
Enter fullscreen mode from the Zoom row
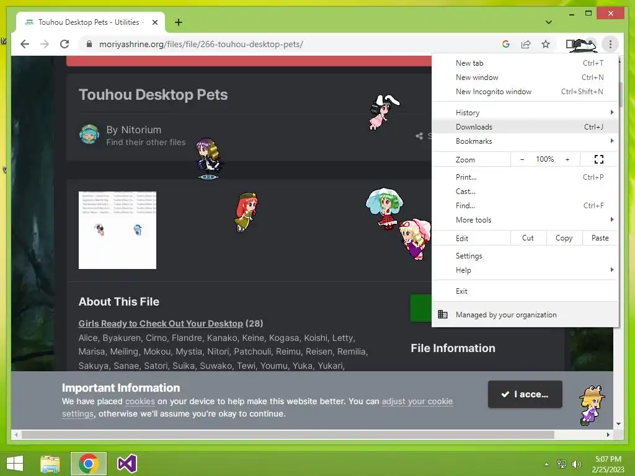(x=599, y=159)
